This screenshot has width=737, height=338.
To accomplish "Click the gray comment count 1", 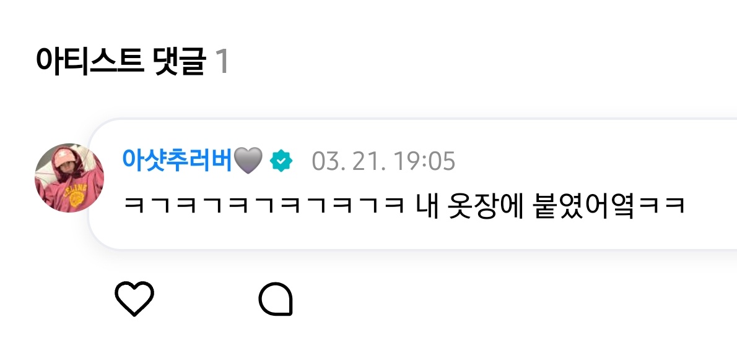I will pos(222,62).
